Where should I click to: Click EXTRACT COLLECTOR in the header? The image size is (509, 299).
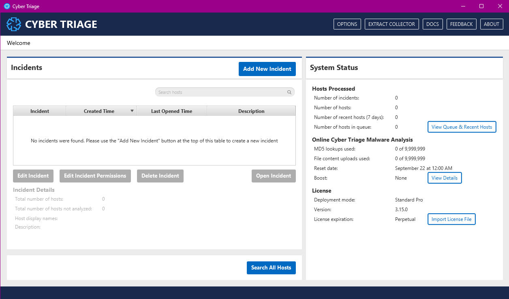coord(391,24)
